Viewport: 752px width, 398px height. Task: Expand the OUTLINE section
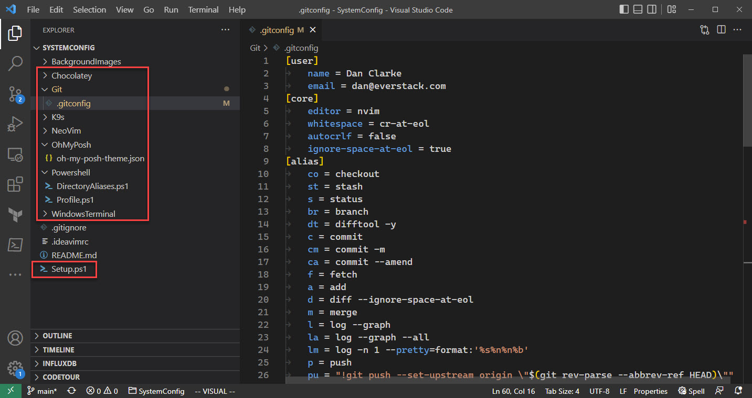57,336
